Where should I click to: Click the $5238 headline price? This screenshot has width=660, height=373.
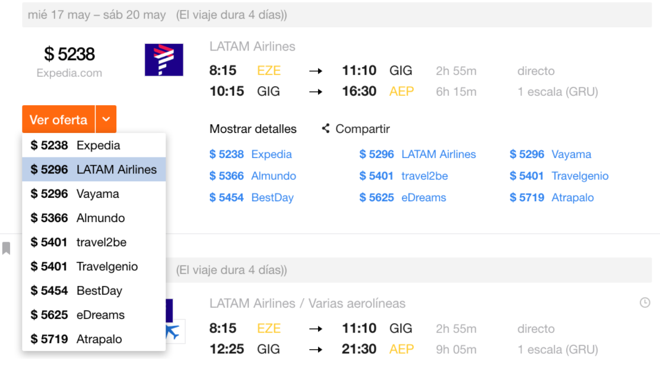pos(69,54)
